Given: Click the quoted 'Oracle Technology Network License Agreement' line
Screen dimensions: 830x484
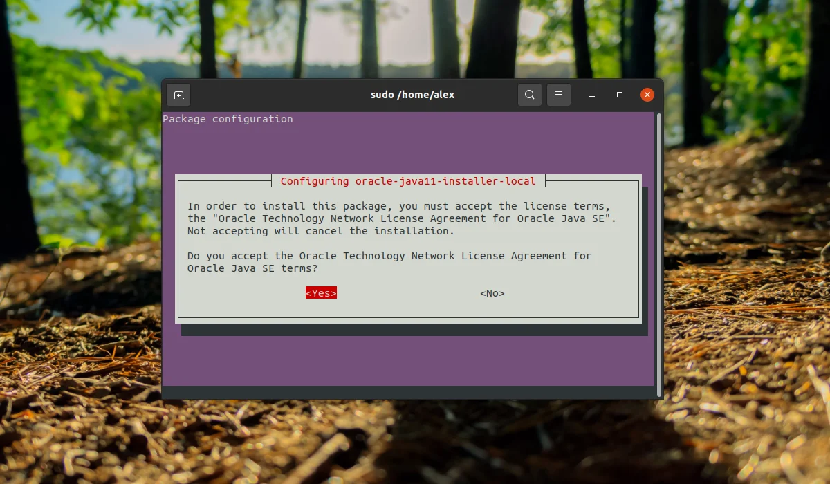Looking at the screenshot, I should pos(402,218).
